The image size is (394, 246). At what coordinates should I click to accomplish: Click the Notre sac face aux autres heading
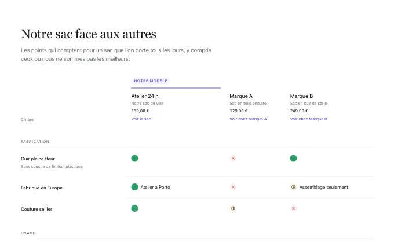[89, 34]
